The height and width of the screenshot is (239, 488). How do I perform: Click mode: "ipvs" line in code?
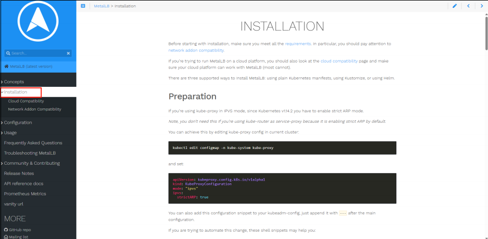(186, 188)
